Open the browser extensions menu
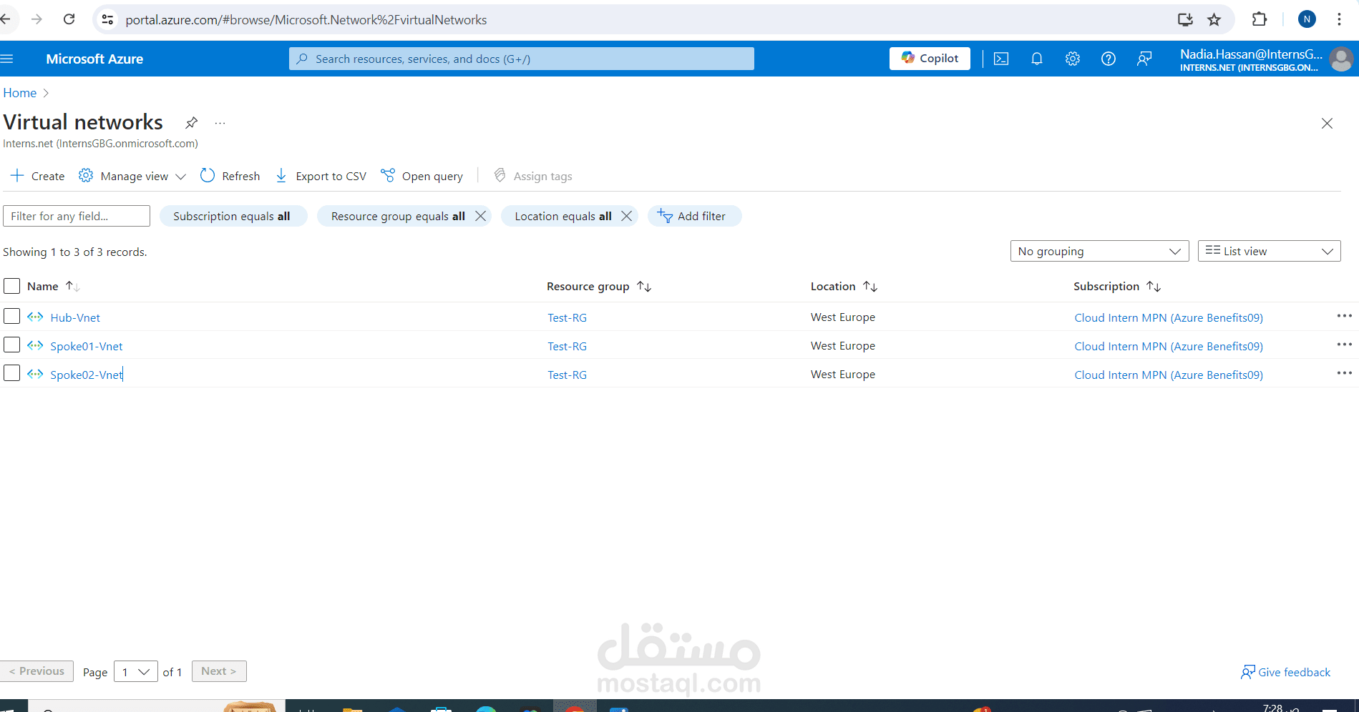1359x712 pixels. (x=1260, y=19)
